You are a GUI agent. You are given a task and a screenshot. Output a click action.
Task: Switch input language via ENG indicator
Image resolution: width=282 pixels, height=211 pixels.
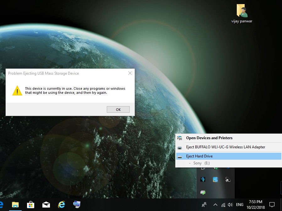point(239,205)
